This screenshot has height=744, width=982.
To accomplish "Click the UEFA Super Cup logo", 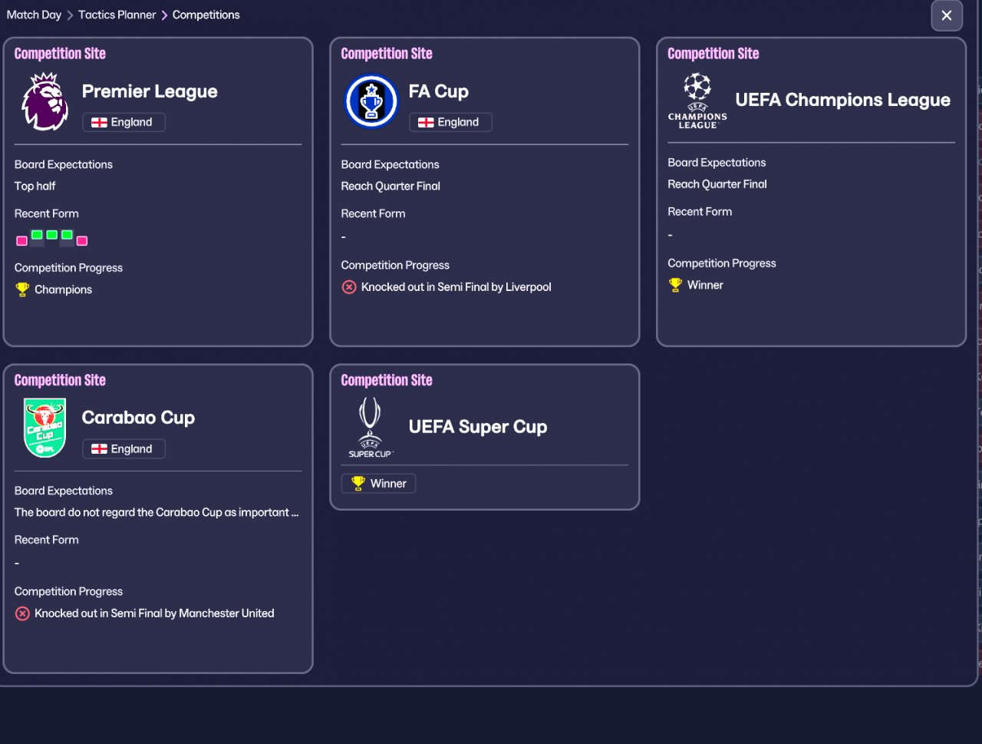I will 371,427.
